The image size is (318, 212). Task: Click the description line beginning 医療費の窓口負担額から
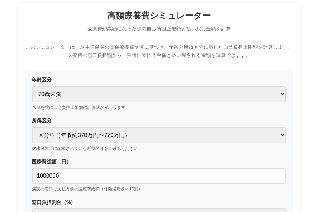click(159, 55)
